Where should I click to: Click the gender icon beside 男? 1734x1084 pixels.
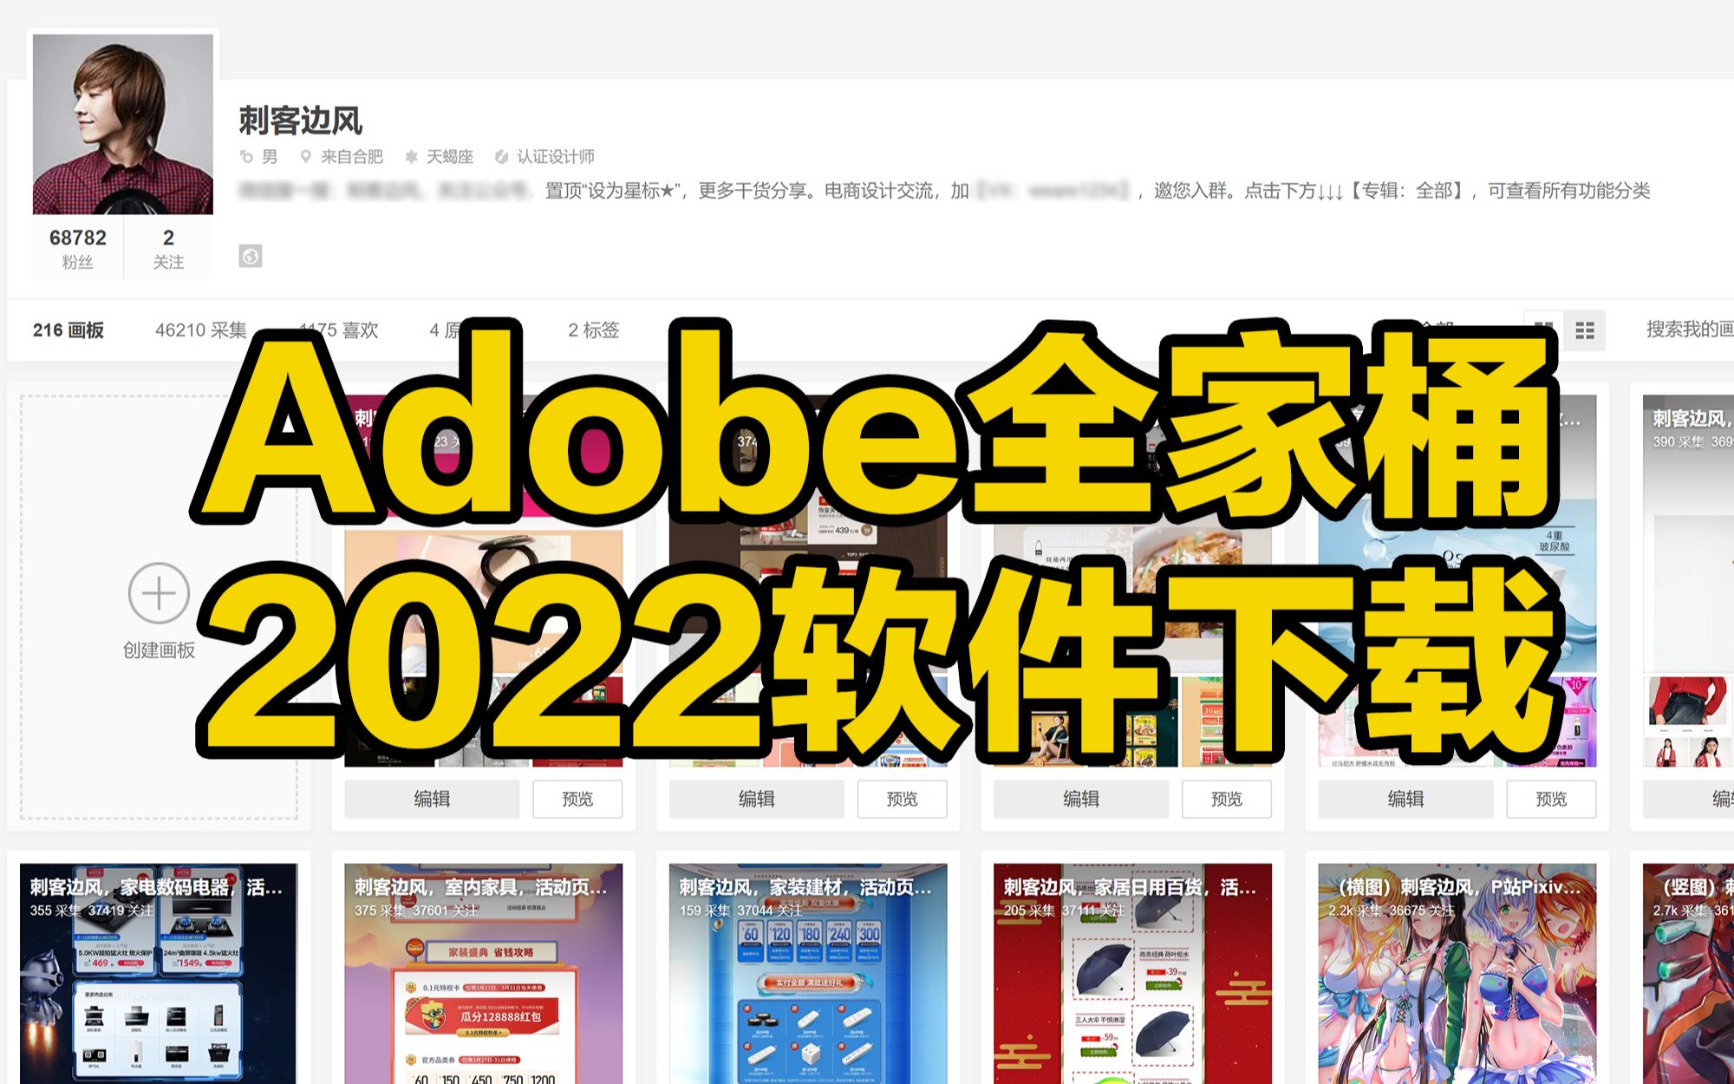(x=247, y=157)
